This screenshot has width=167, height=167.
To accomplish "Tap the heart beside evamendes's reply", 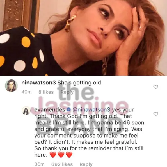I will [155, 114].
